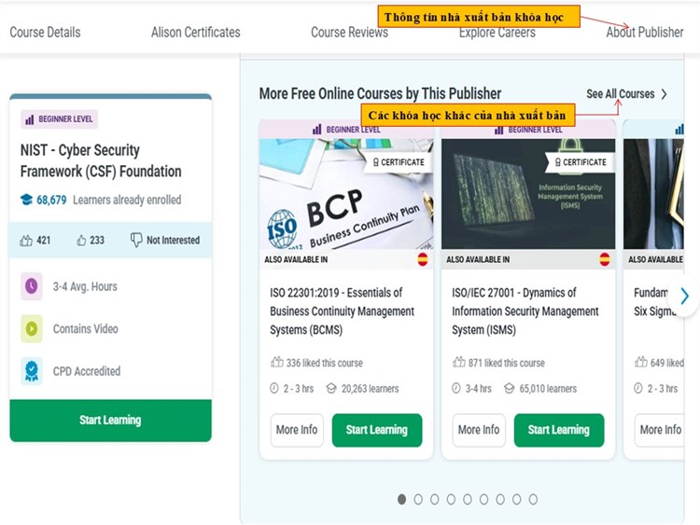This screenshot has height=525, width=700.
Task: Click the 'Fundam' Six Sigma course title
Action: pyautogui.click(x=653, y=302)
